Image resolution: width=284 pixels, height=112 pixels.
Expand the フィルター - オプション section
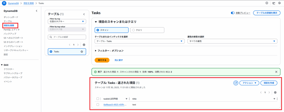(109, 51)
